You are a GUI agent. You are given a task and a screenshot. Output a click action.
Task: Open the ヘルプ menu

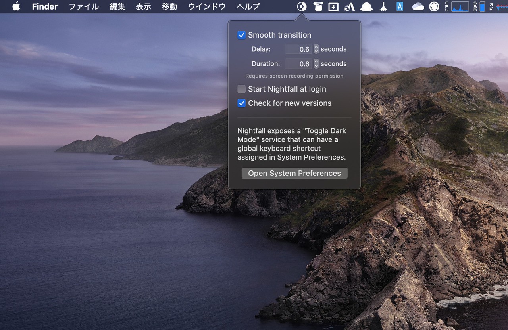click(x=248, y=6)
